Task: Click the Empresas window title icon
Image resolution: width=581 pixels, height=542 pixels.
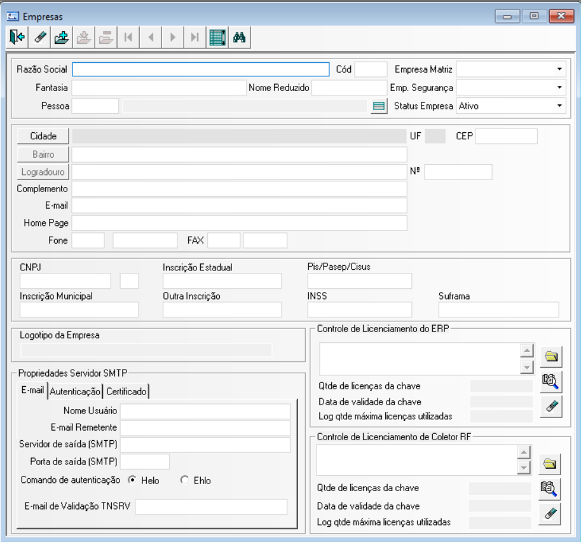Action: (x=13, y=17)
